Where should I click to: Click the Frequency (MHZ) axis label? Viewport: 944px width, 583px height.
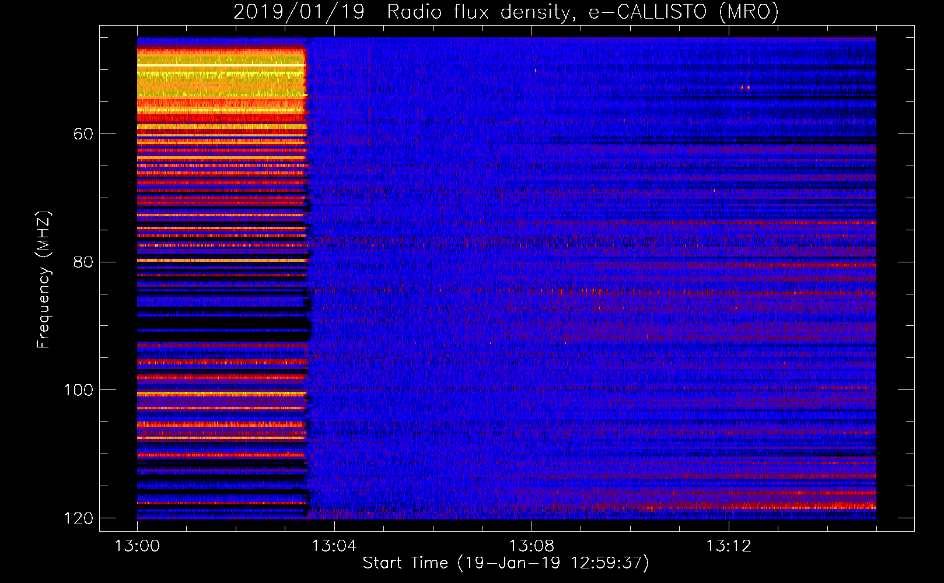click(x=44, y=280)
